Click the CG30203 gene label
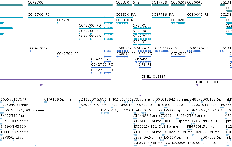This screenshot has height=147, width=232. pos(179,2)
